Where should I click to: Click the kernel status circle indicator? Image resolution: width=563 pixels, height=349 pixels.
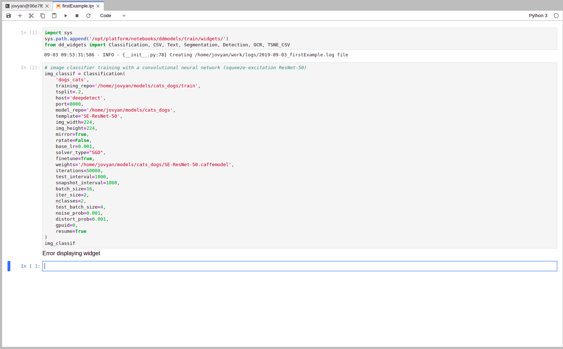click(x=556, y=16)
